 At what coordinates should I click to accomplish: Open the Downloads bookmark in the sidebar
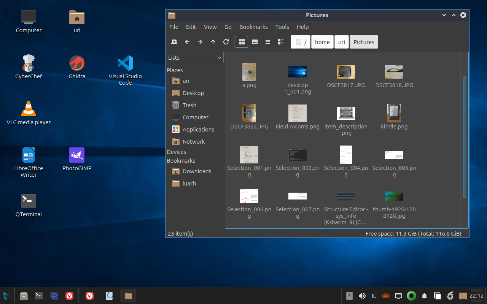coord(197,171)
